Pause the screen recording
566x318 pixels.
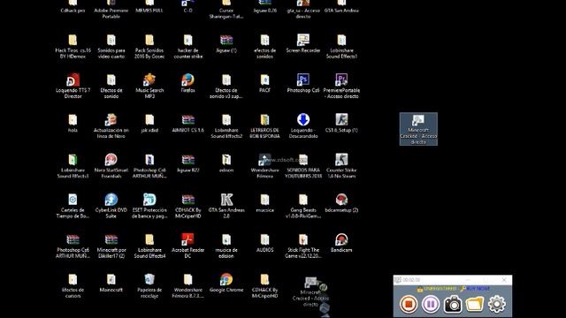(431, 304)
